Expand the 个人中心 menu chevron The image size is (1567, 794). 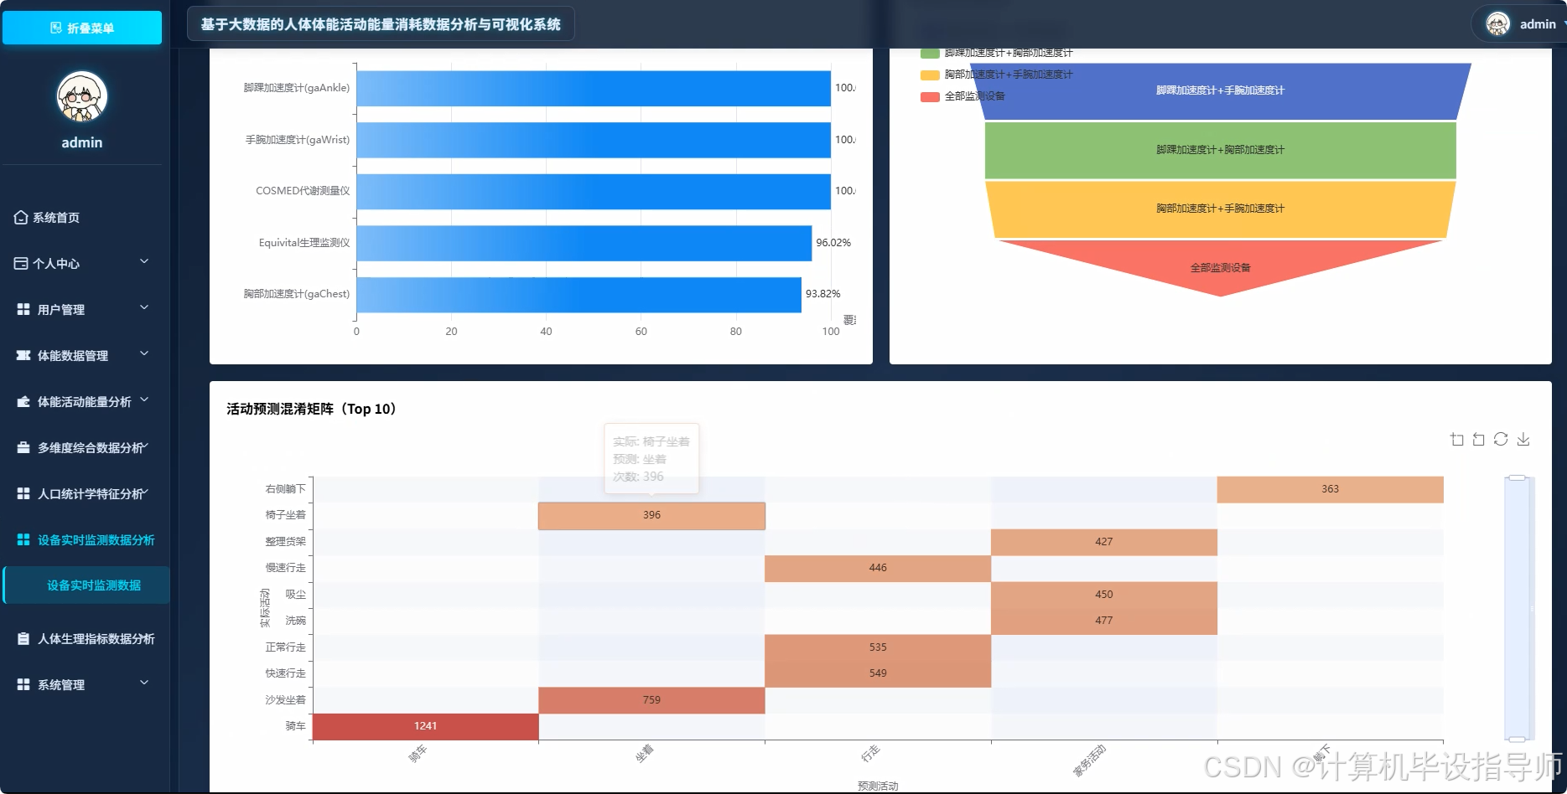point(144,261)
